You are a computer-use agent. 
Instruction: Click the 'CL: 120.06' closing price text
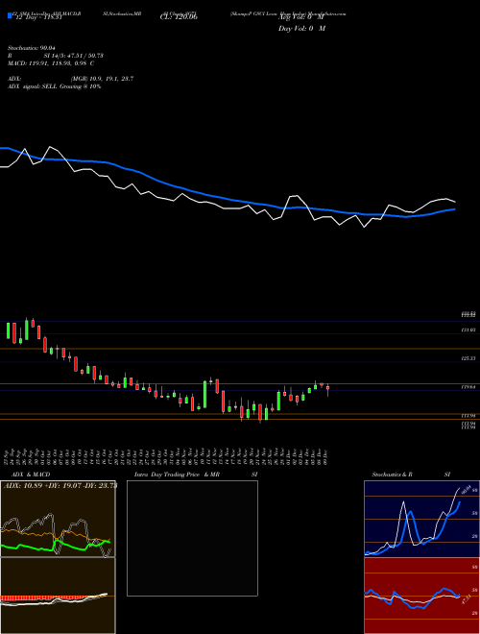pyautogui.click(x=179, y=18)
